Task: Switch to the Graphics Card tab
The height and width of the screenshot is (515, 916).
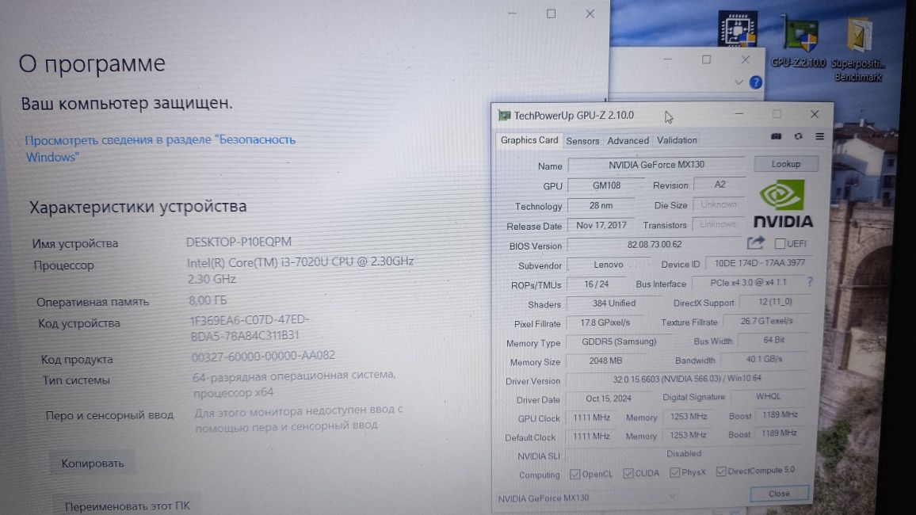Action: tap(529, 140)
